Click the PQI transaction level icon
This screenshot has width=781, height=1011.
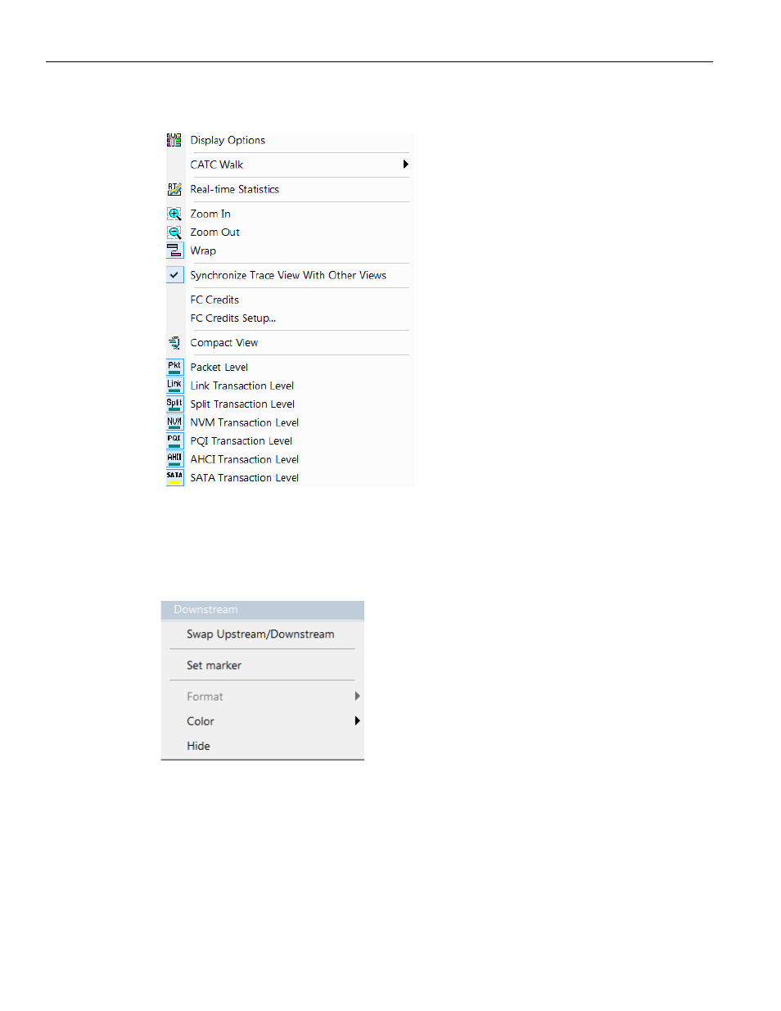(x=174, y=441)
